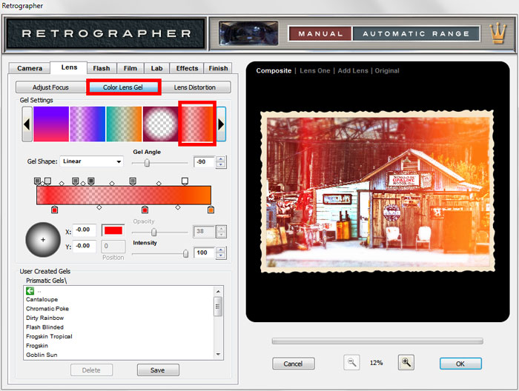Open the Camera tab
Screen dimensions: 519x391
pyautogui.click(x=30, y=68)
